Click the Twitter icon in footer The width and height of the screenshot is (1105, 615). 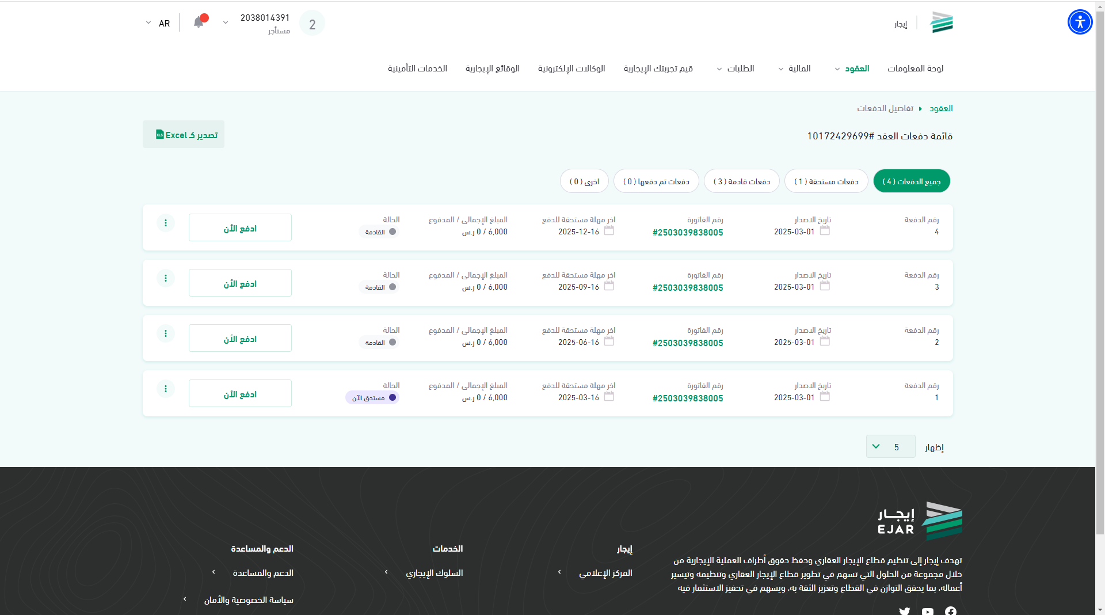[905, 611]
